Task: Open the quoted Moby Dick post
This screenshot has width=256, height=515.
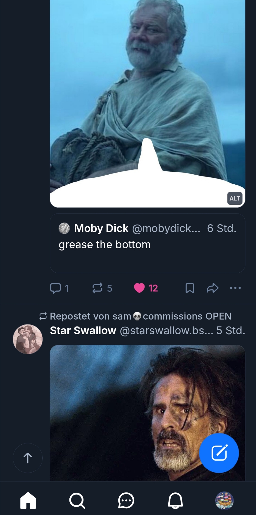Action: (147, 255)
